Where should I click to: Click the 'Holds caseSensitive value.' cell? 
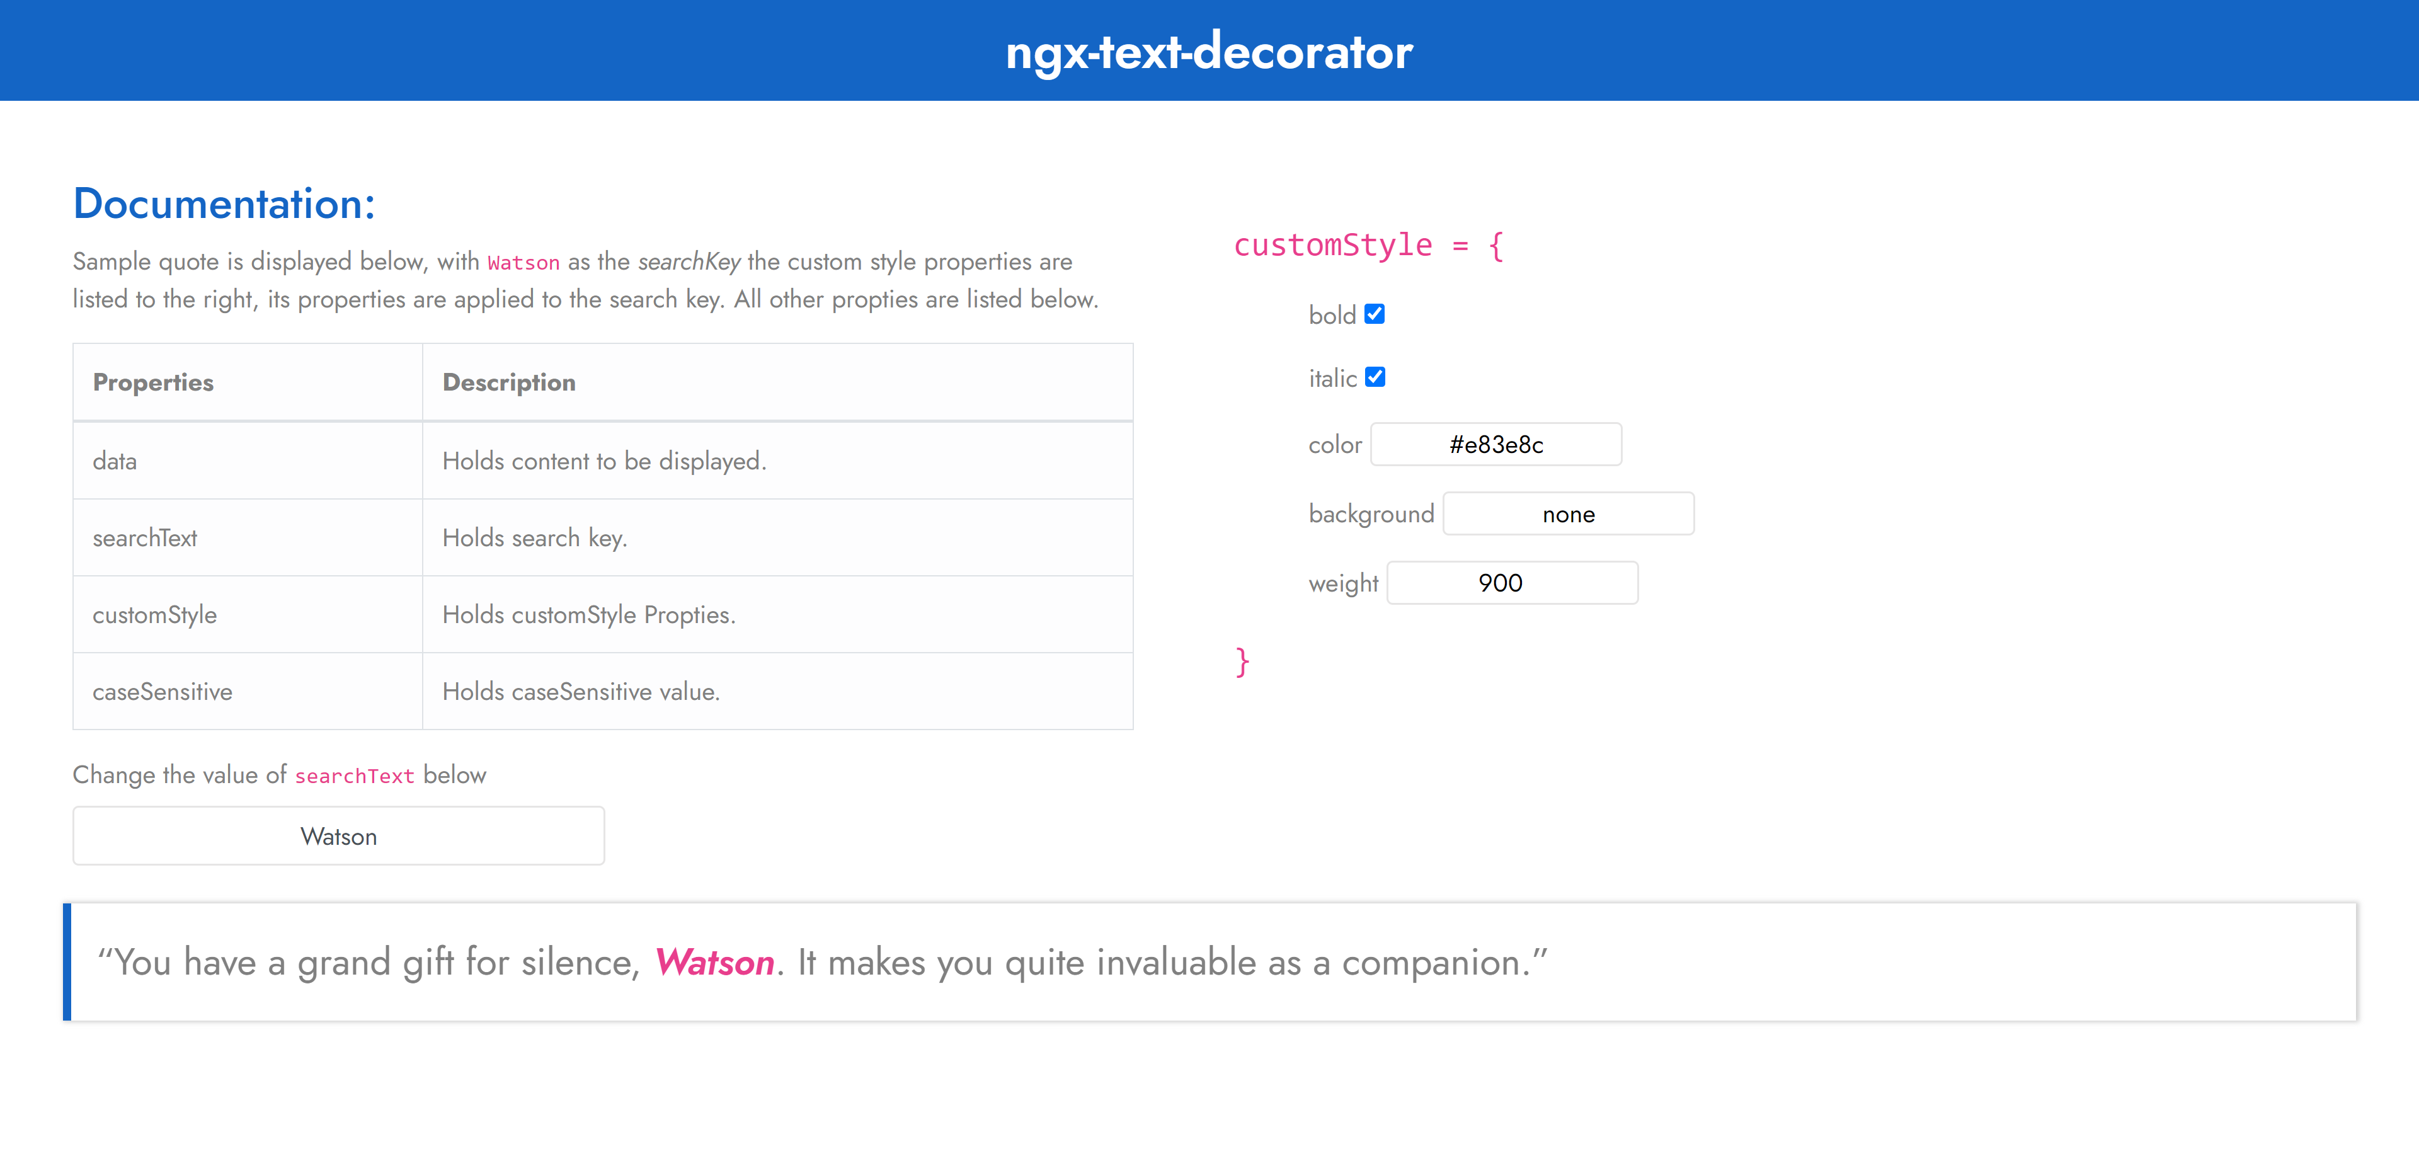tap(580, 692)
